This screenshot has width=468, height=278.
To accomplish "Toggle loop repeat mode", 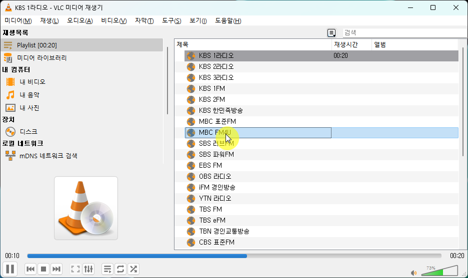I will (120, 269).
